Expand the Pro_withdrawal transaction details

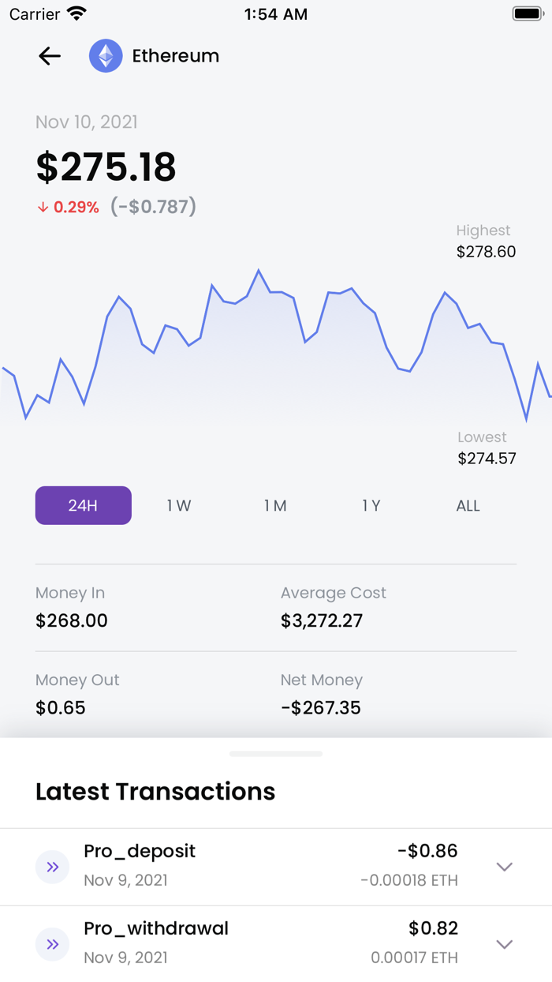504,943
